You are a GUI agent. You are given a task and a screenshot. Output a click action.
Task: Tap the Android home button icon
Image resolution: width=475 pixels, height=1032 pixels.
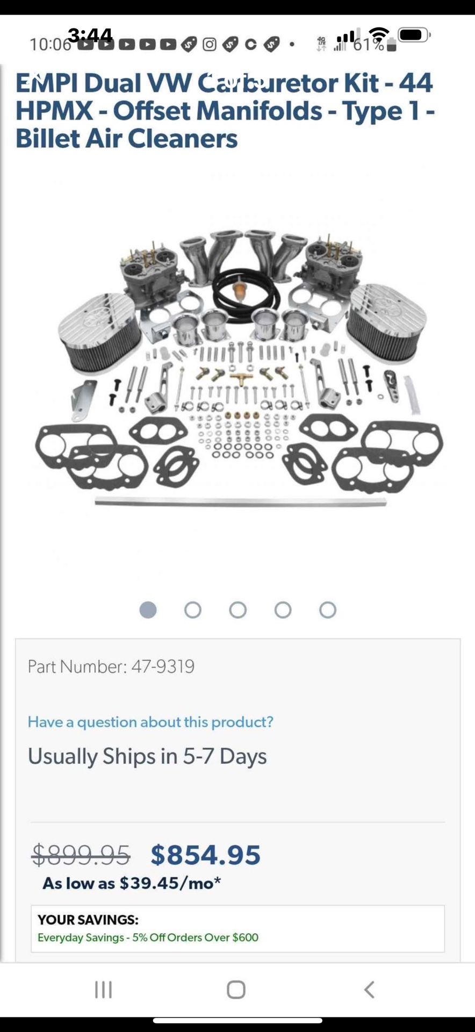[236, 990]
